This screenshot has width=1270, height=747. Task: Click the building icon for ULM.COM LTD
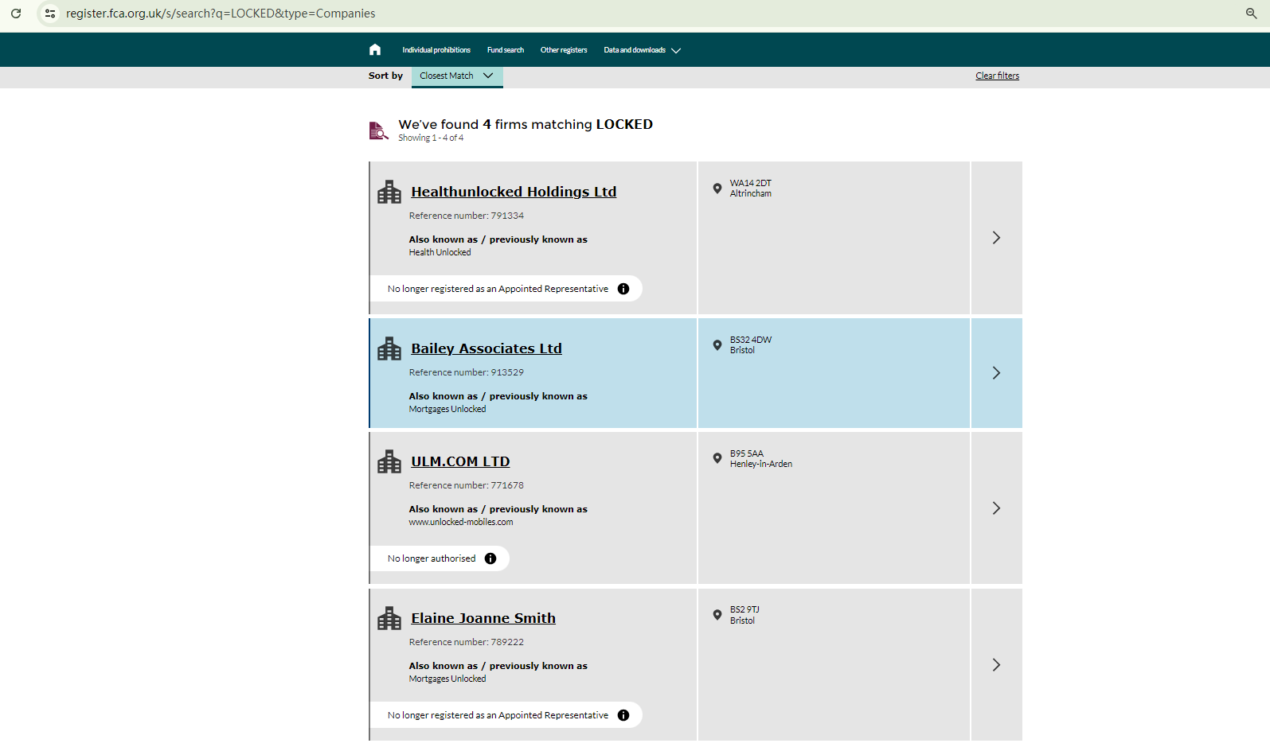click(x=389, y=461)
